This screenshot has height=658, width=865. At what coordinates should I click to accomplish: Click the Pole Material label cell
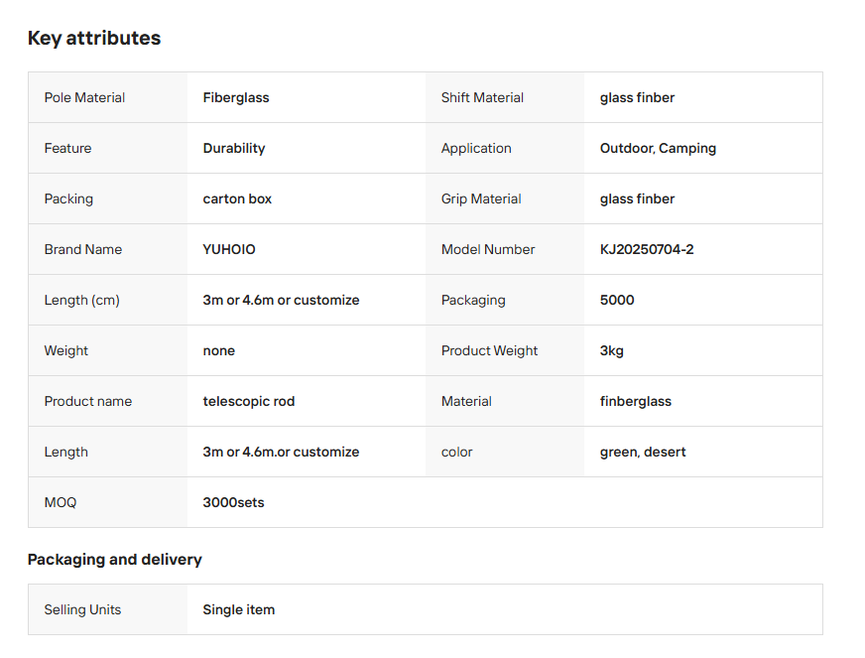84,97
